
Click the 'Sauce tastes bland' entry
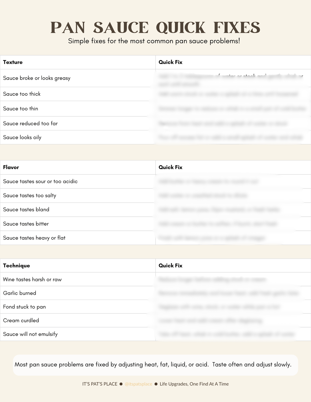[x=26, y=210]
